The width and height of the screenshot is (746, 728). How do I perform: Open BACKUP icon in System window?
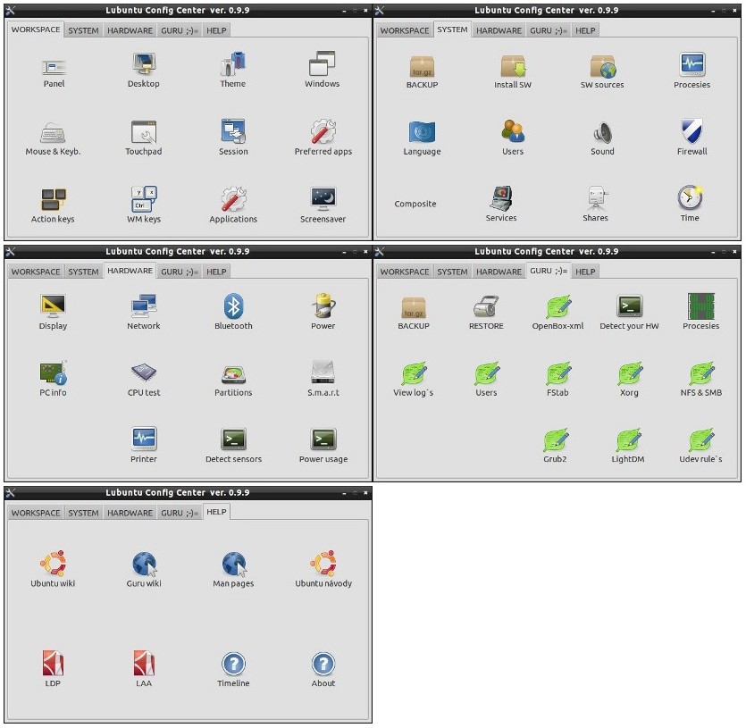tap(422, 66)
